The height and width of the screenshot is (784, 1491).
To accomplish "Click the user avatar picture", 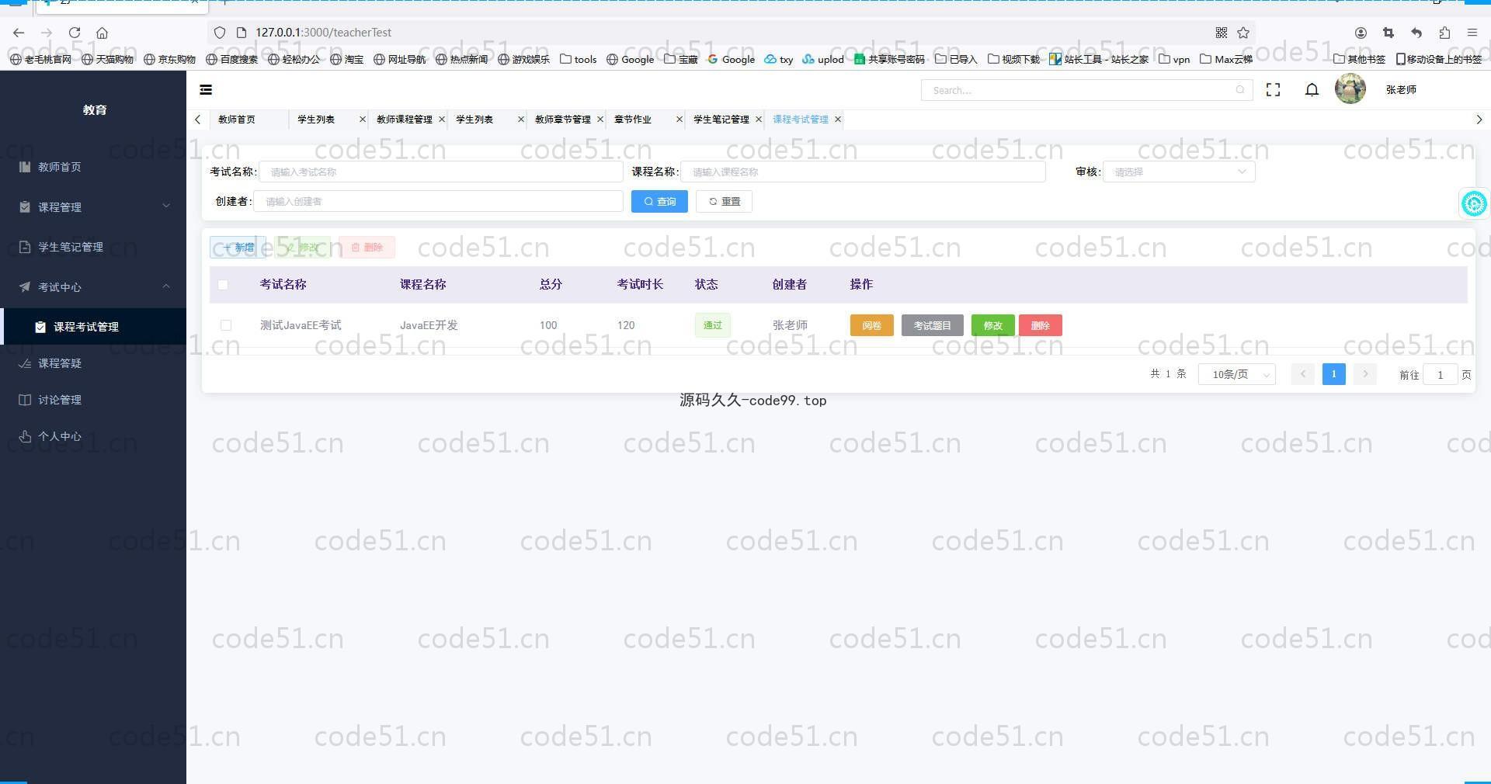I will tap(1350, 89).
